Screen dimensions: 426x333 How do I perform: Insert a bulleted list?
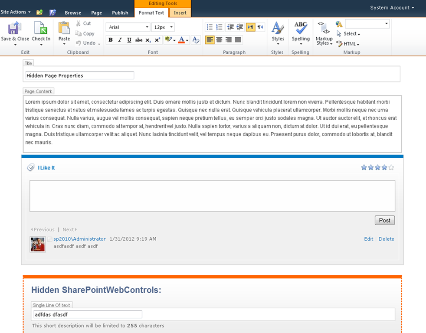(210, 27)
